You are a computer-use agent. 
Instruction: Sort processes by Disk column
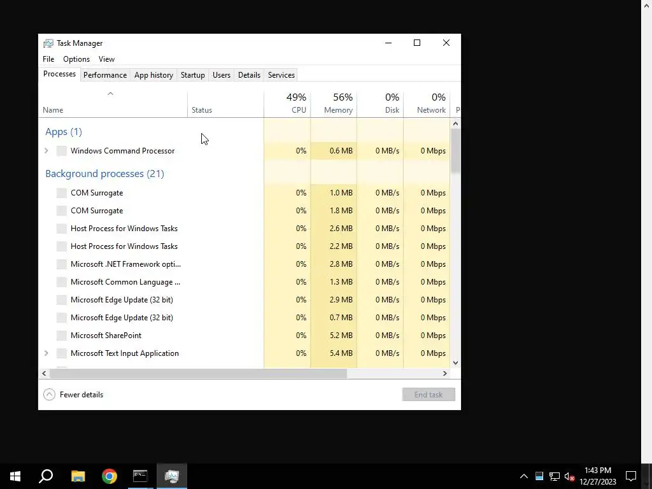tap(381, 104)
